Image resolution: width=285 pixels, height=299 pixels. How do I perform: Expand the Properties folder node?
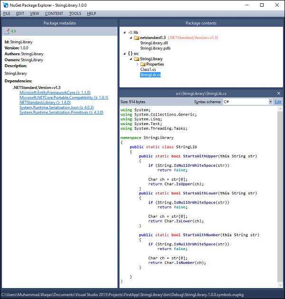coord(138,64)
